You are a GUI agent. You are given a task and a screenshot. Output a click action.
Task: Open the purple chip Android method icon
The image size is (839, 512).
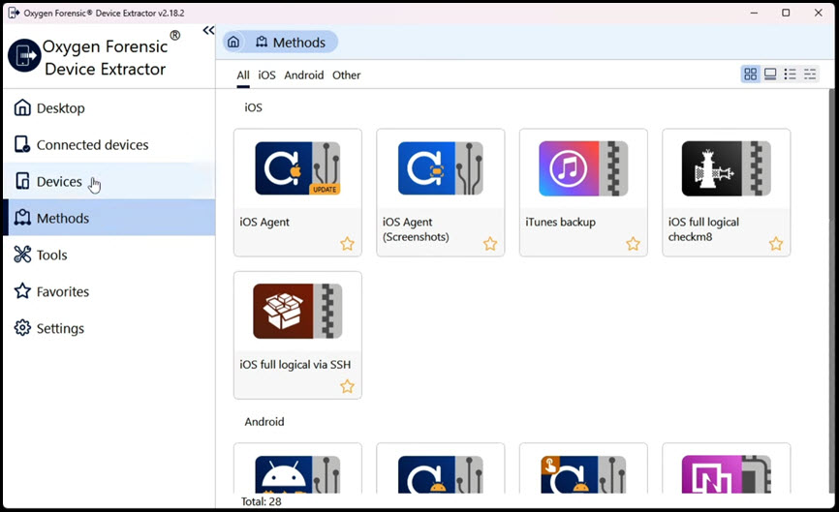726,474
